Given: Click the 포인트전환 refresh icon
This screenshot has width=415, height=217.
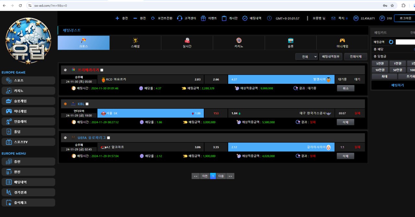Looking at the screenshot, I should (x=153, y=18).
